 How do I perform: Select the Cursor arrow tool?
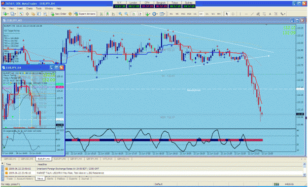click(227, 14)
